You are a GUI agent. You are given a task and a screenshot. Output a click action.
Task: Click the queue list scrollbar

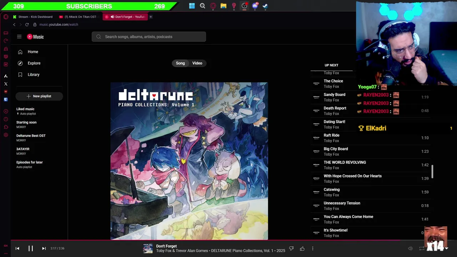[x=432, y=171]
